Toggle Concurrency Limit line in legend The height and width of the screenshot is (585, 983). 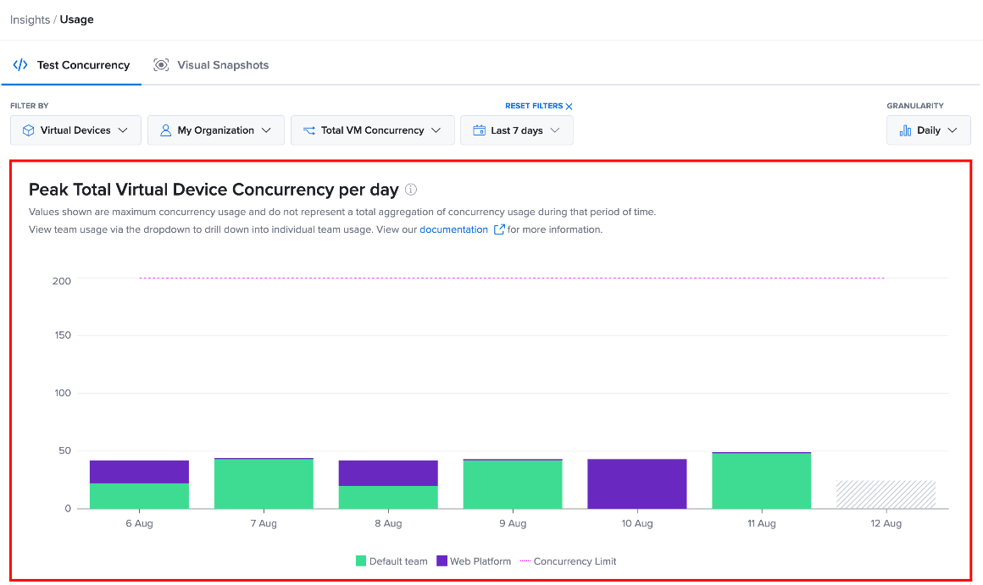pyautogui.click(x=568, y=561)
